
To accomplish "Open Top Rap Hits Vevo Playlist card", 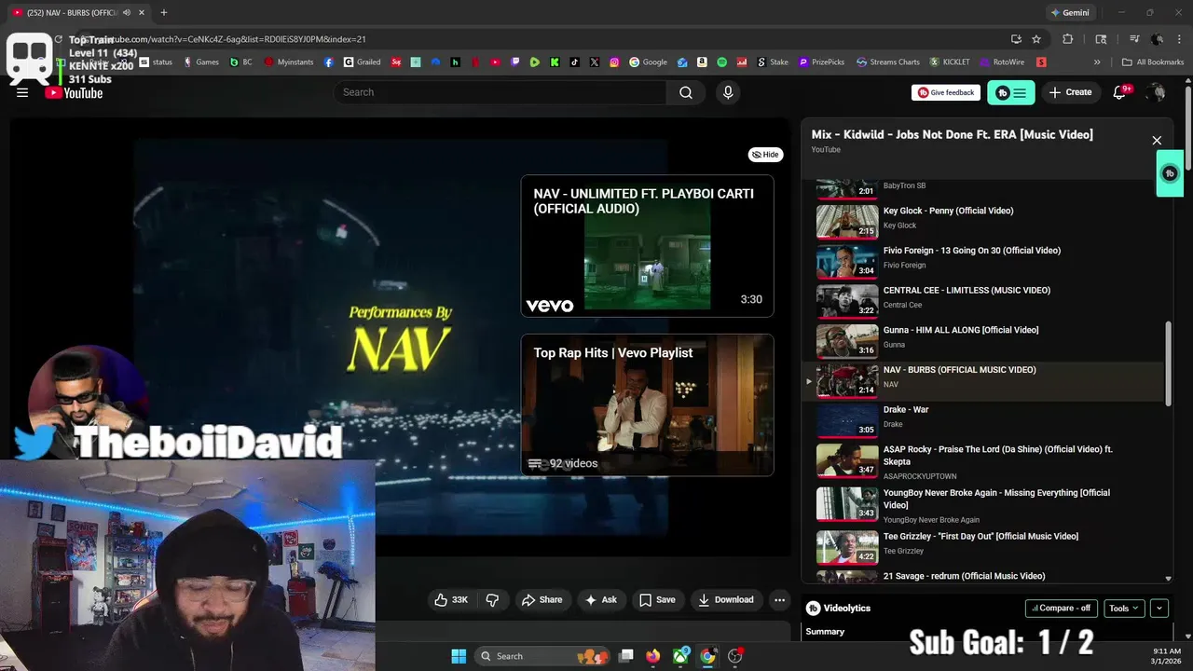I will 647,405.
